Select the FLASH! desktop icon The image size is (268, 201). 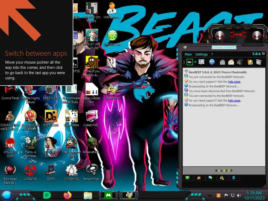coord(112,65)
